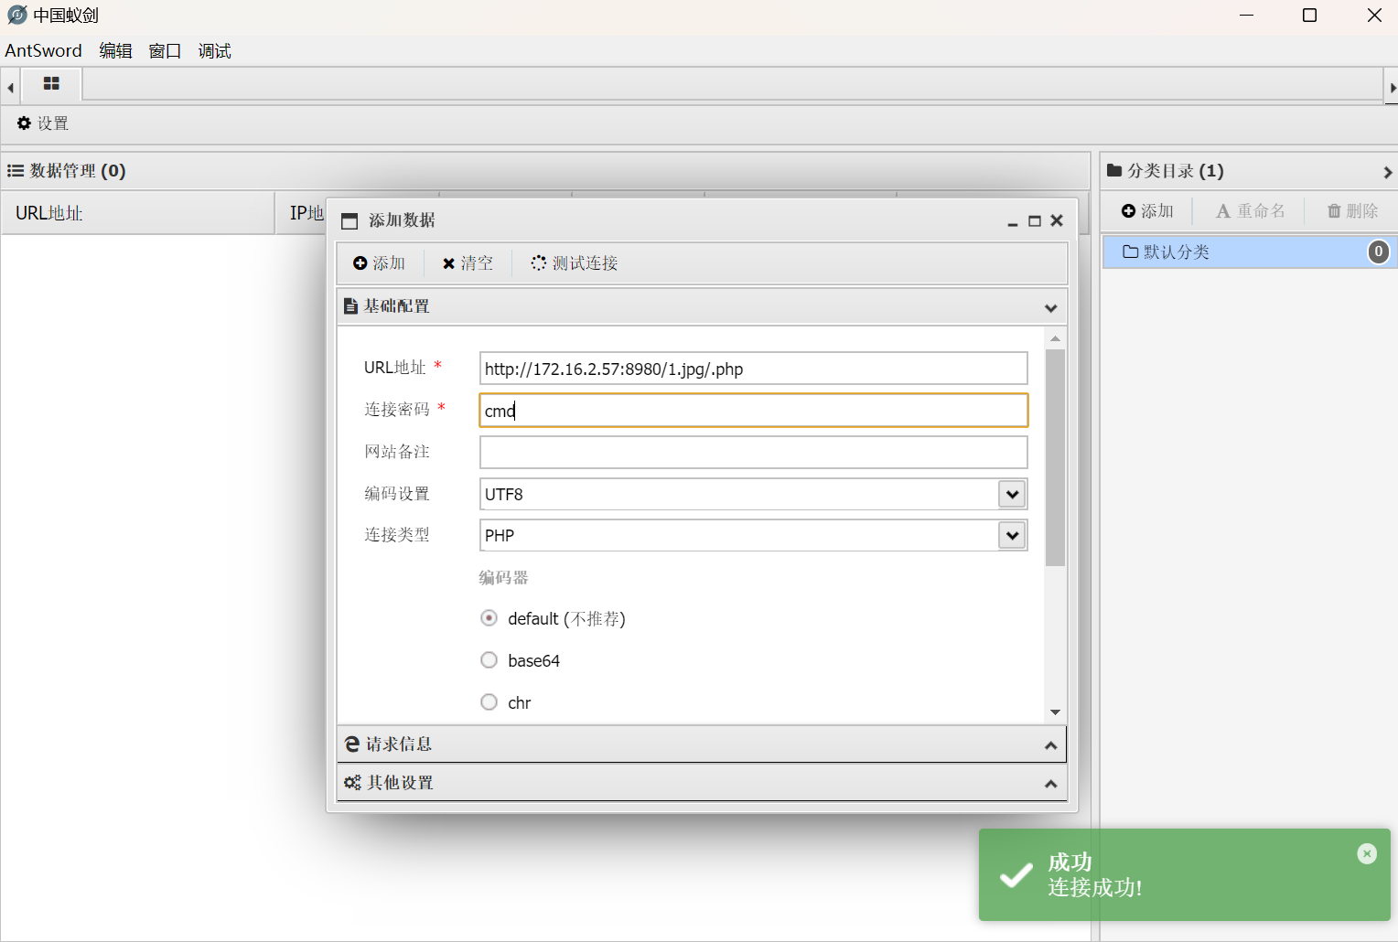Click the dialog scrollbar up arrow
This screenshot has height=942, width=1398.
coord(1055,338)
